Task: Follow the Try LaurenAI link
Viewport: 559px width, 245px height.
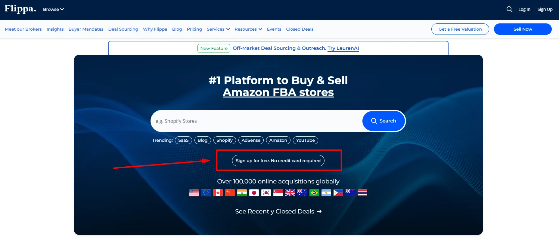Action: pos(343,48)
